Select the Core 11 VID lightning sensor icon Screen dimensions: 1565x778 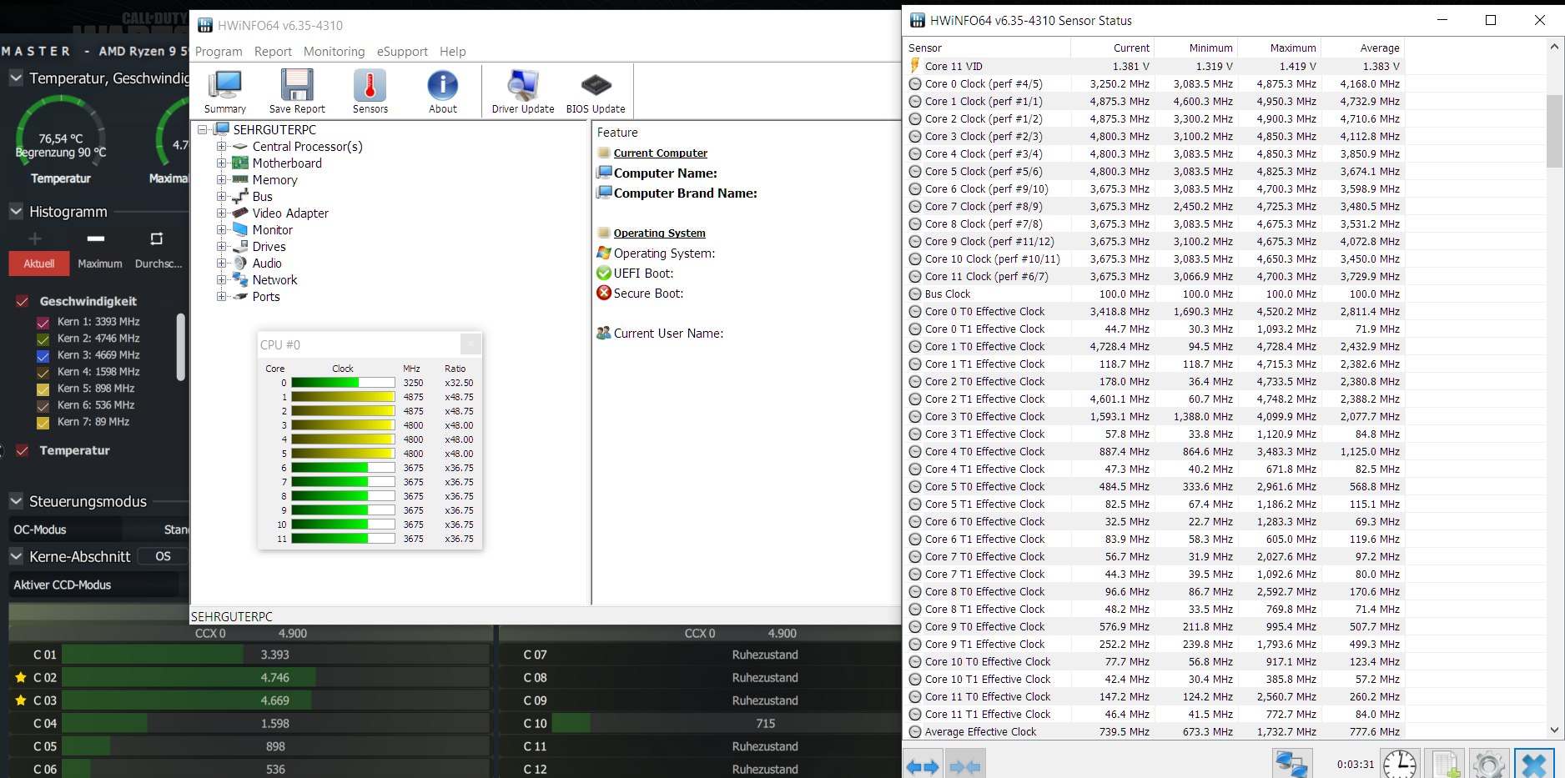915,66
